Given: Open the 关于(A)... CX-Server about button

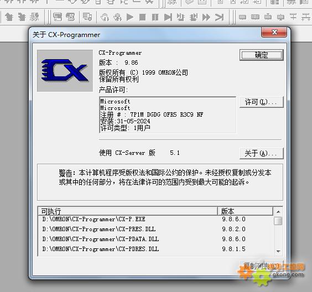Looking at the screenshot, I should point(262,153).
